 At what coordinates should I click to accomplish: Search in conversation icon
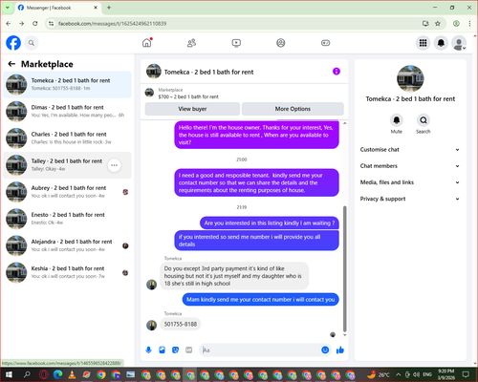424,120
